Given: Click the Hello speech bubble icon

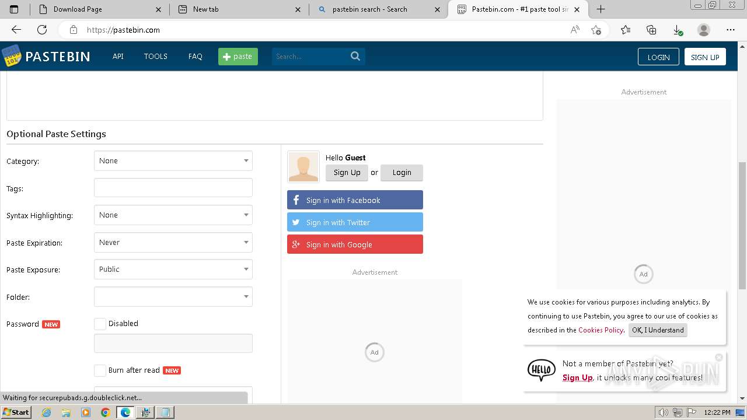Looking at the screenshot, I should (542, 370).
